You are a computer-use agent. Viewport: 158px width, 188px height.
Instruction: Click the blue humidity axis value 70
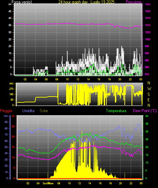coord(6,134)
